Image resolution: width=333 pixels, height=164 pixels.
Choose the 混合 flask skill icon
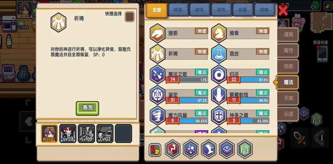219,54
